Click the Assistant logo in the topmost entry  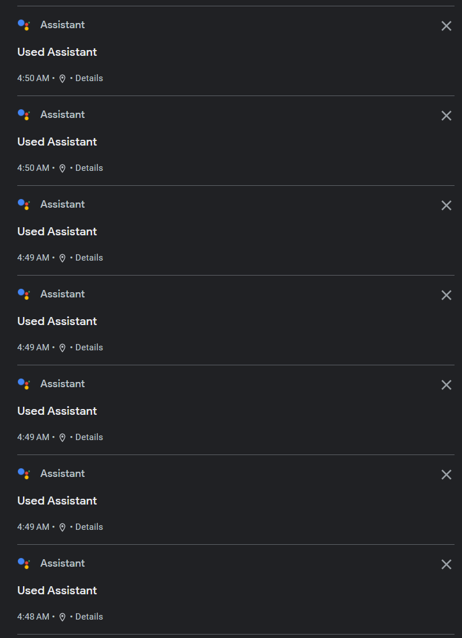(24, 25)
